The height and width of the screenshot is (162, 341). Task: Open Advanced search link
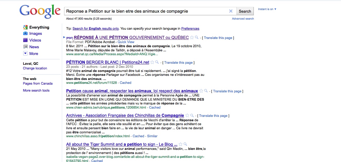coord(243,19)
